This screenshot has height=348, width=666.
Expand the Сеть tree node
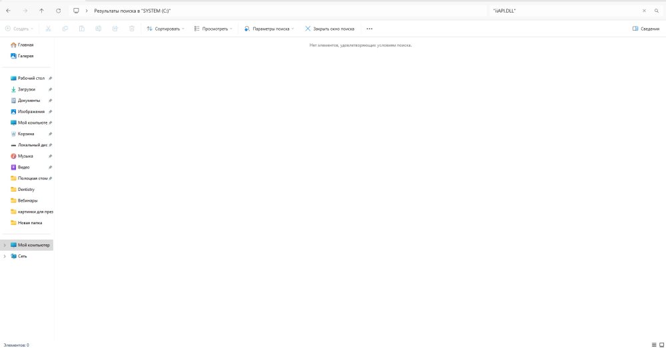click(x=5, y=256)
